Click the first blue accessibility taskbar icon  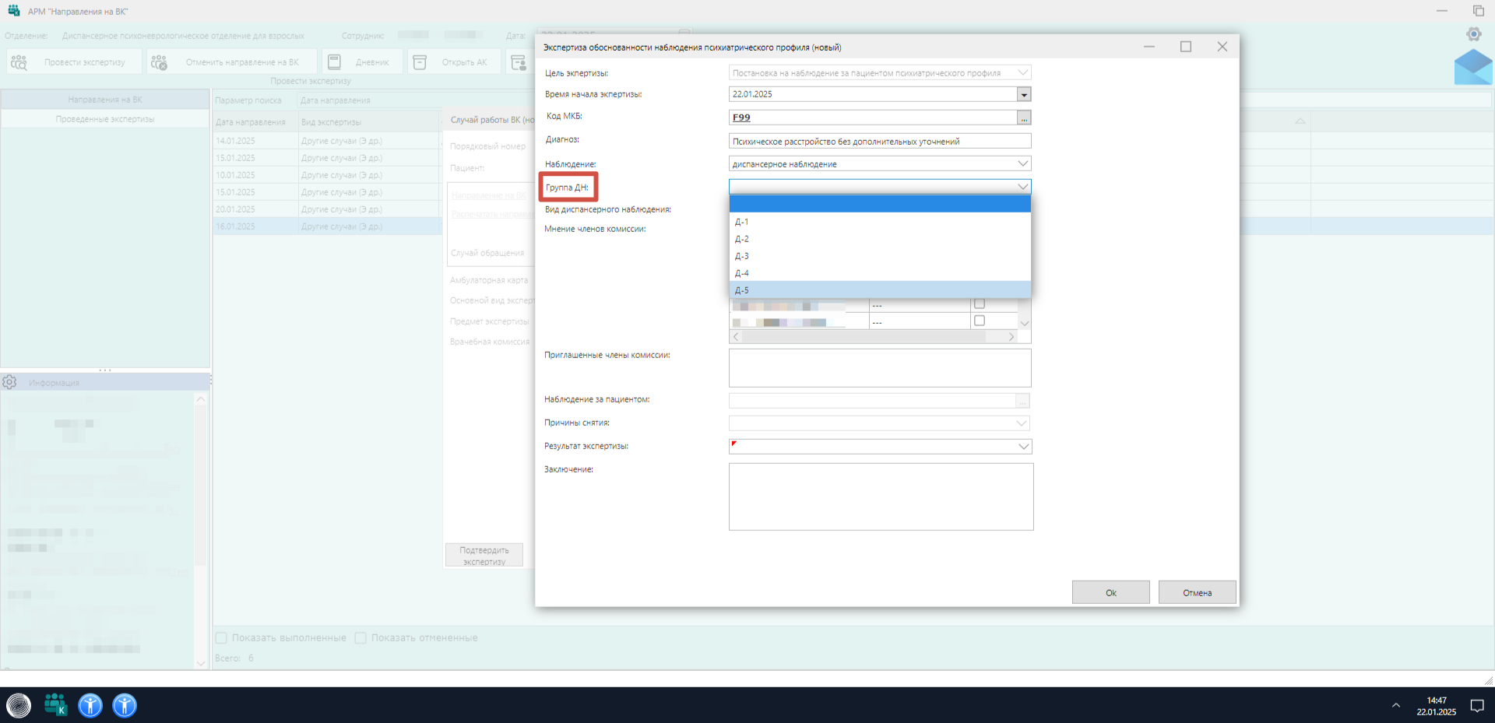click(x=90, y=706)
